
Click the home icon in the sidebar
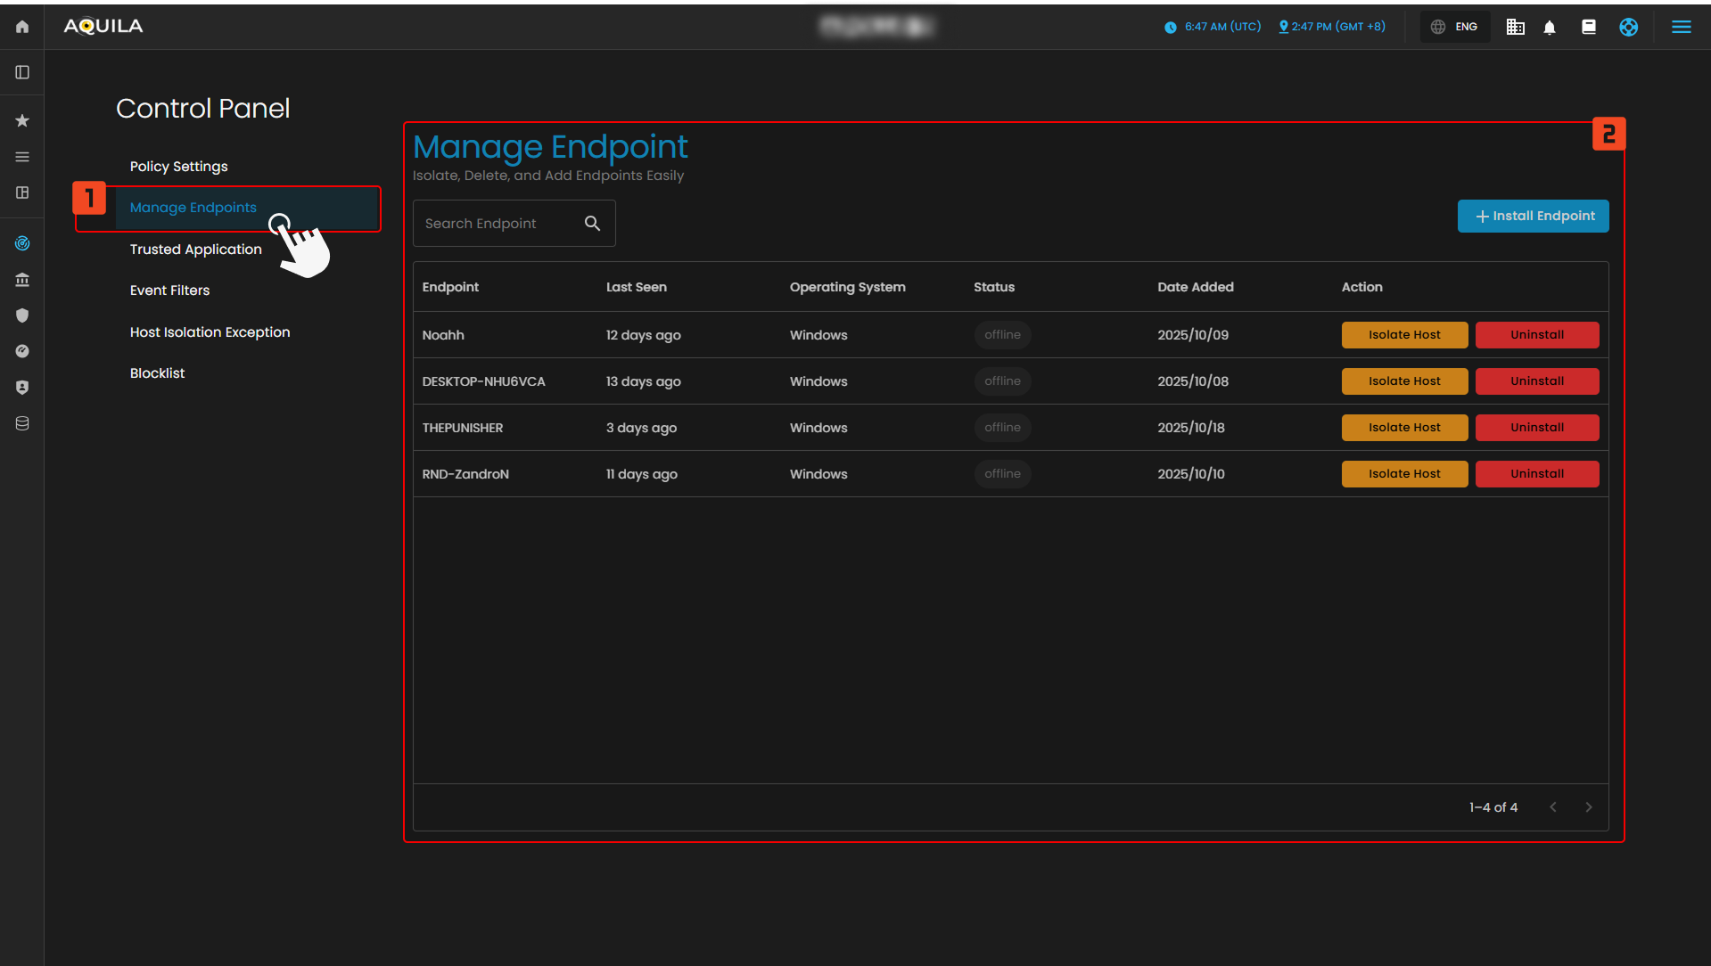[x=22, y=27]
